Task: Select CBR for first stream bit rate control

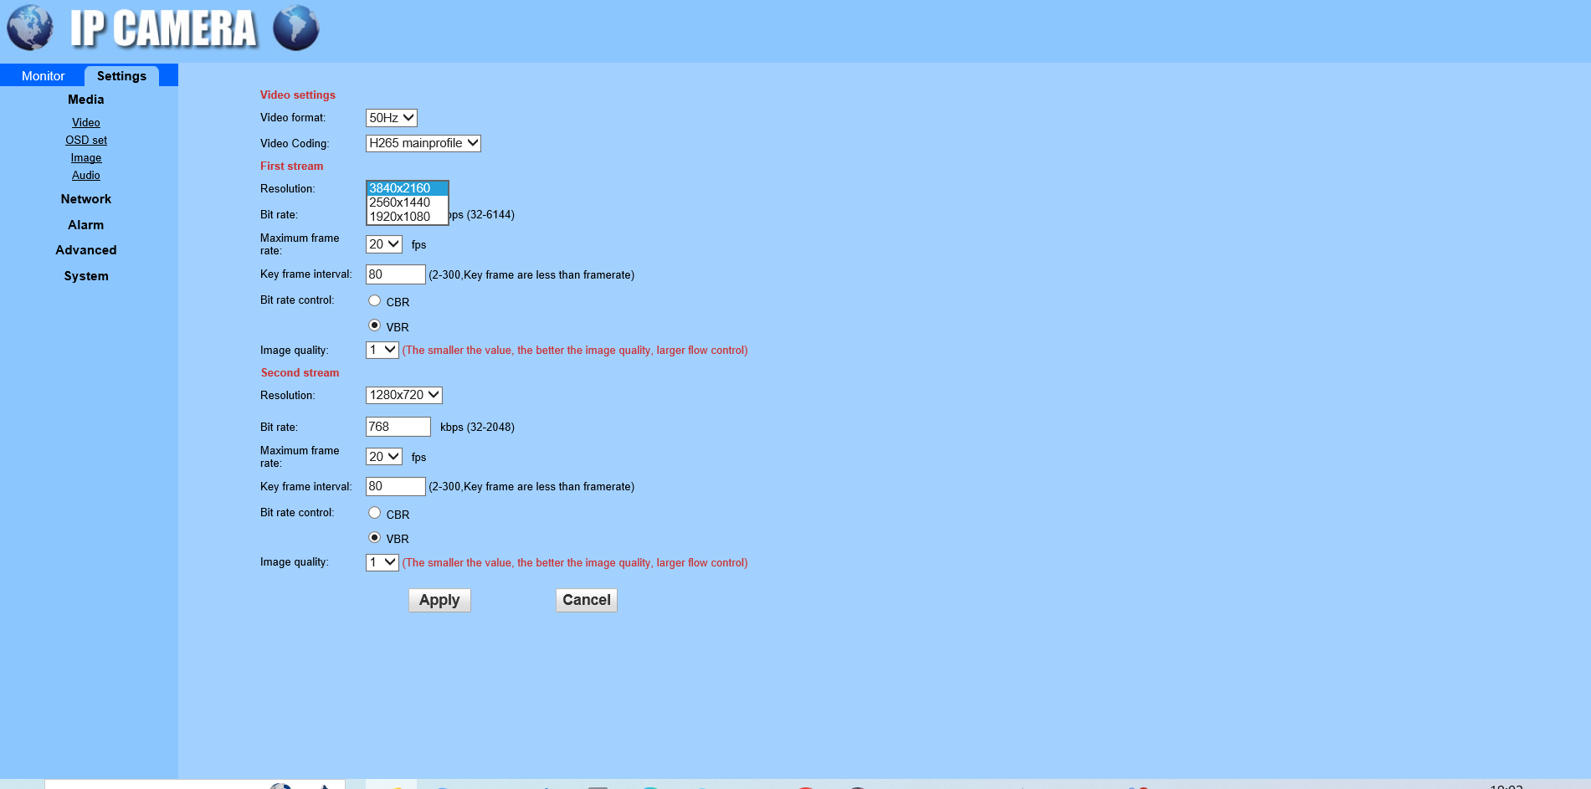Action: 375,301
